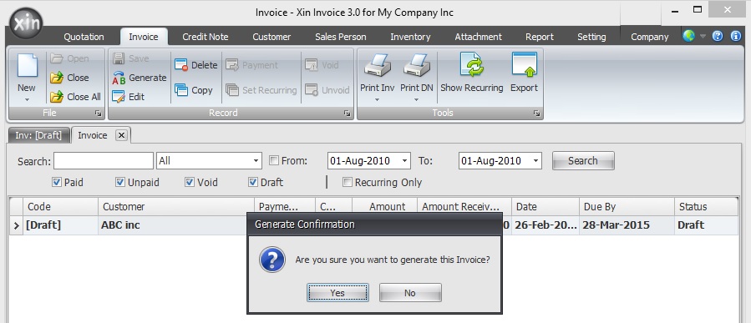The height and width of the screenshot is (323, 751).
Task: Click the Generate invoice ribbon button
Action: [140, 78]
